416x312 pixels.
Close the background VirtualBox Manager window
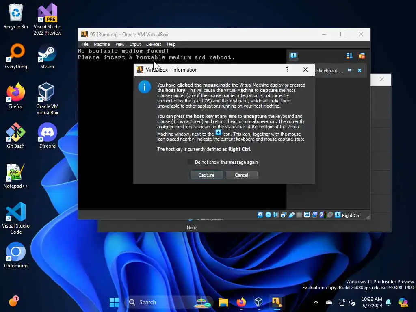pos(382,79)
